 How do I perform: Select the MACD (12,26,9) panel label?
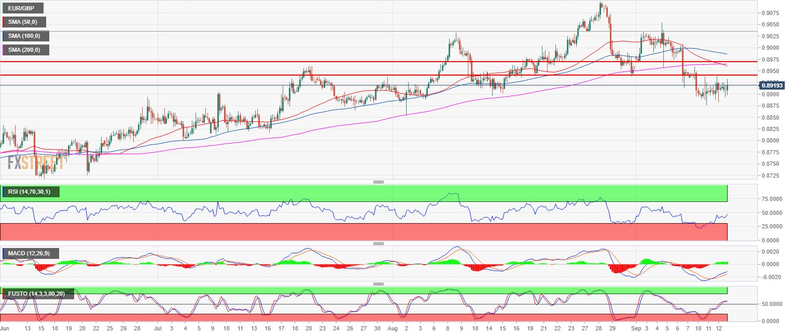pyautogui.click(x=30, y=253)
